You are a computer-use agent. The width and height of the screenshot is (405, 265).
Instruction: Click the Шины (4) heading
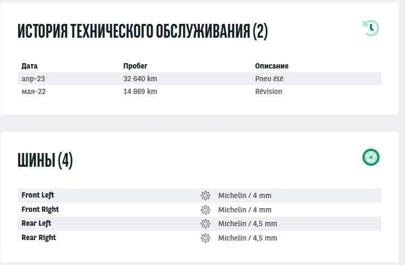tap(45, 160)
